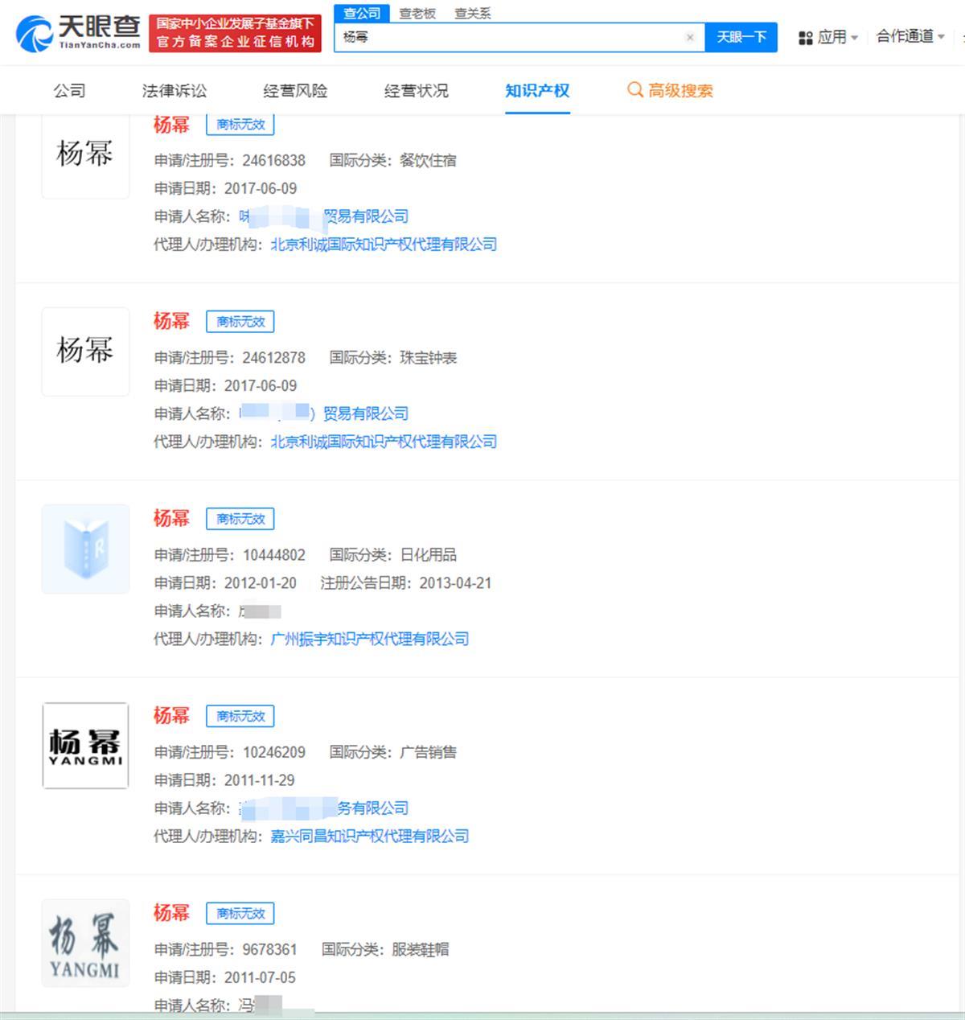Click the apps grid icon beside 应用
The width and height of the screenshot is (965, 1020).
click(x=805, y=37)
